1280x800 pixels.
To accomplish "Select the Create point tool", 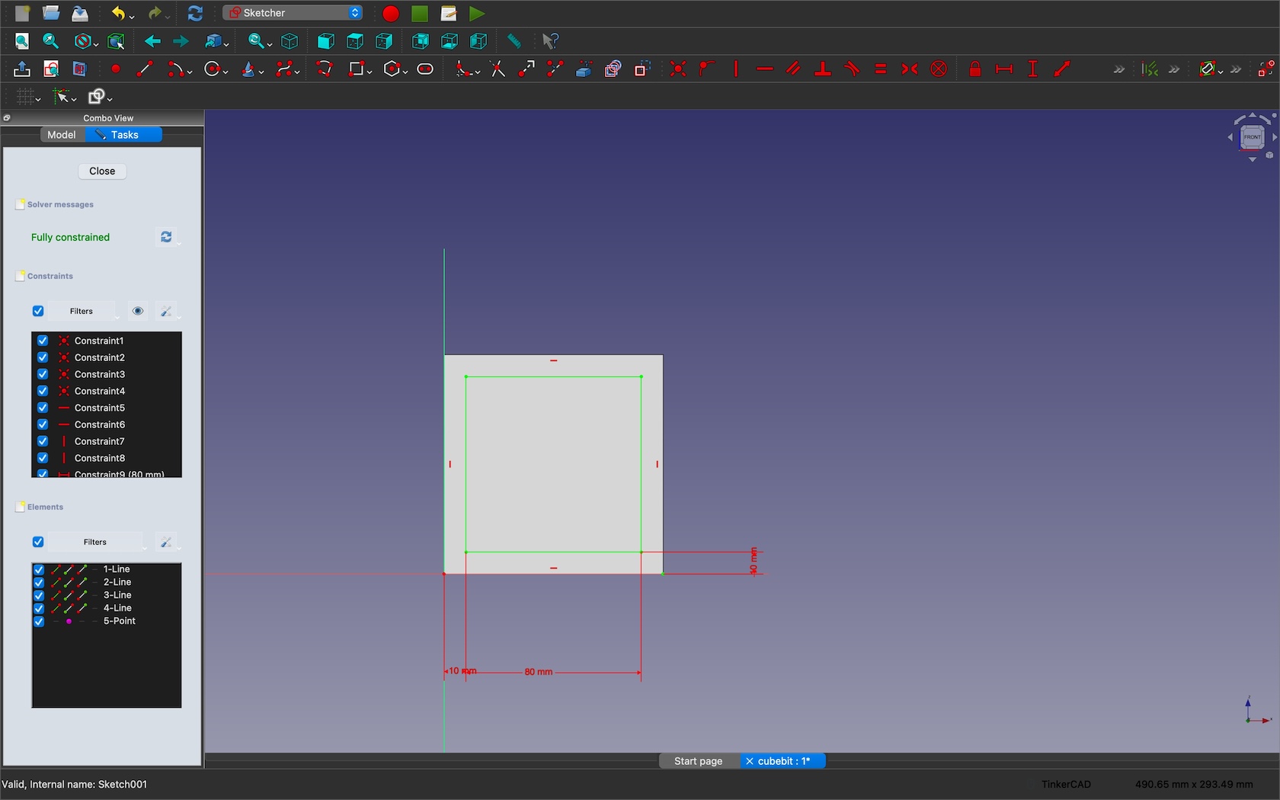I will click(x=116, y=69).
